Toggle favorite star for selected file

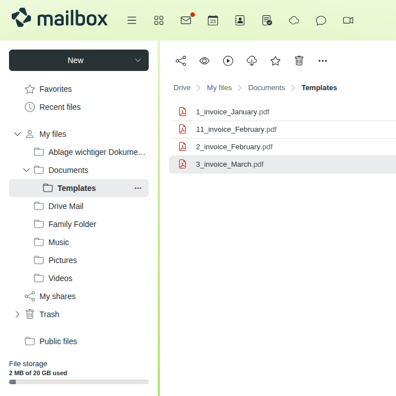pyautogui.click(x=275, y=61)
